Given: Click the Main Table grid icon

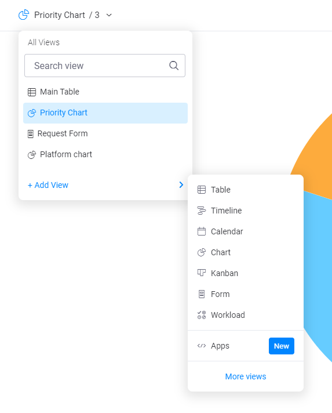Looking at the screenshot, I should pos(32,92).
